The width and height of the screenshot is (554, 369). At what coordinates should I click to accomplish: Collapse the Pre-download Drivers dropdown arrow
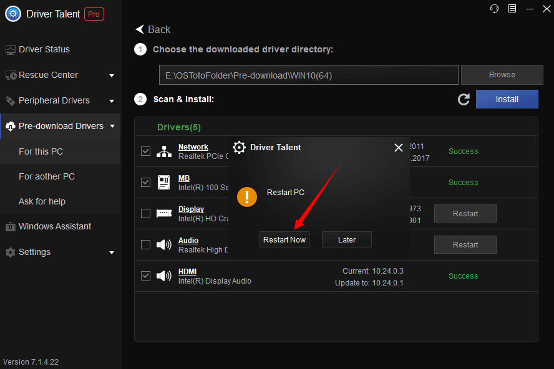[112, 126]
